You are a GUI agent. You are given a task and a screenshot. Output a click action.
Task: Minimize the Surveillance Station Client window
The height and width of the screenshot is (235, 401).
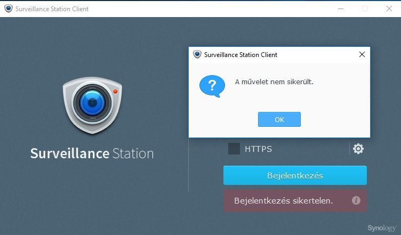[341, 9]
